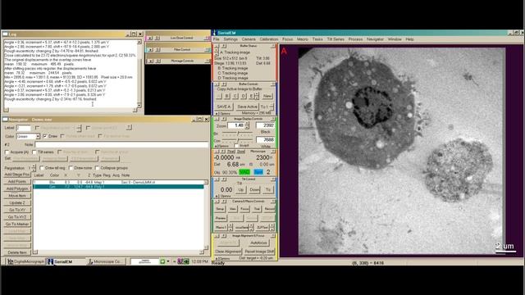Toggle Collapse groups checkbox
Screen dimensions: 525x295
[97, 168]
